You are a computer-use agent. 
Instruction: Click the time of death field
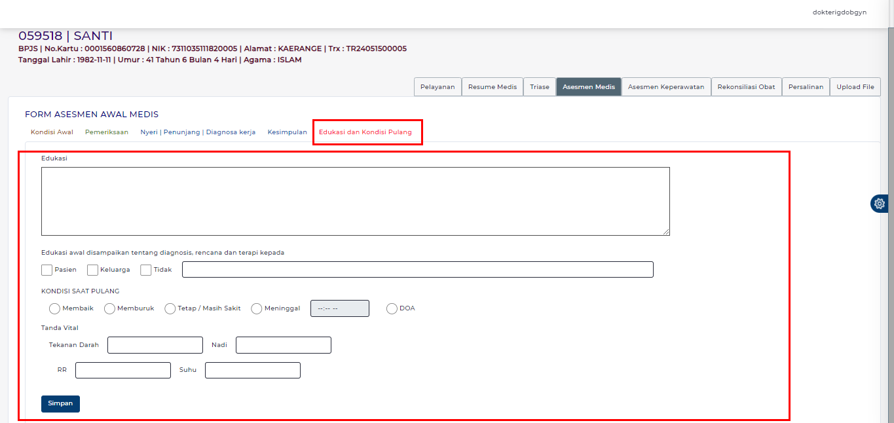[339, 308]
